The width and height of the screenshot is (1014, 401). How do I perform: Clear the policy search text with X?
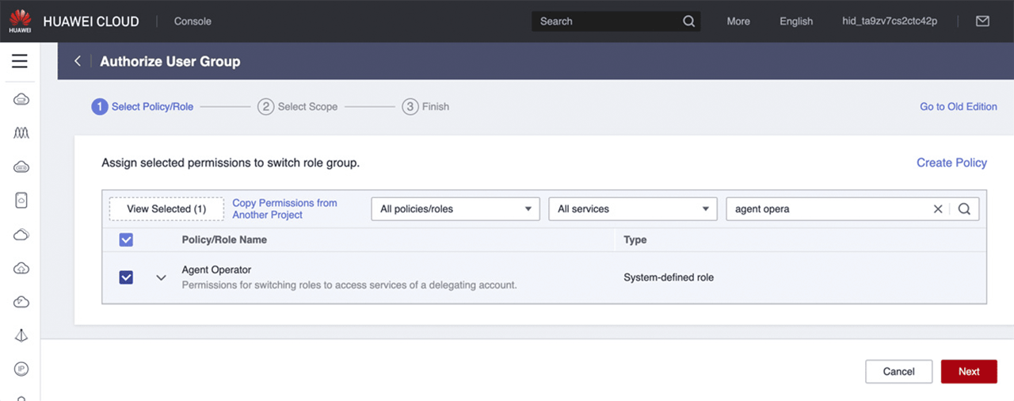pos(938,209)
